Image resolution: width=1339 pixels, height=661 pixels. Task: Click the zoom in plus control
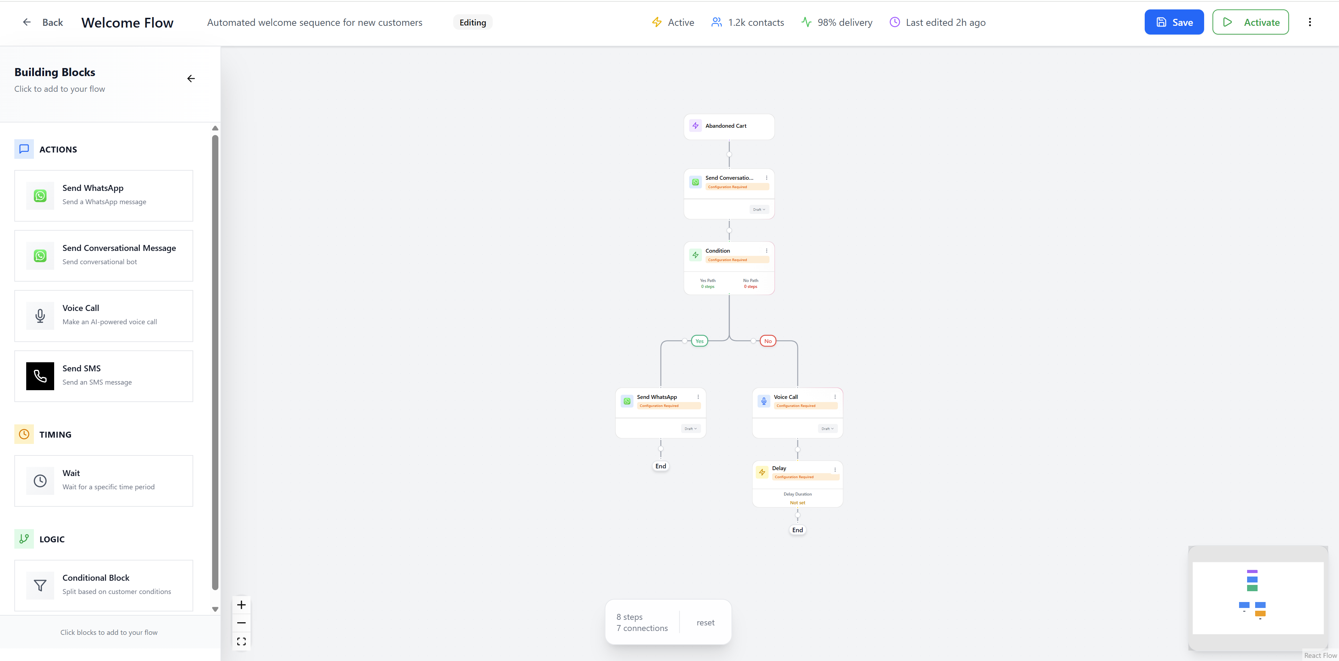241,605
